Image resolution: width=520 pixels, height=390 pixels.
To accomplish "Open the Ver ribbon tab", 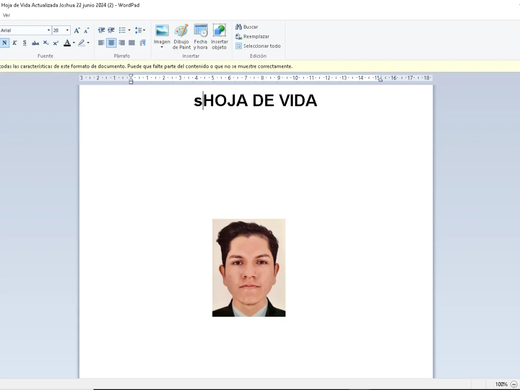I will (7, 15).
